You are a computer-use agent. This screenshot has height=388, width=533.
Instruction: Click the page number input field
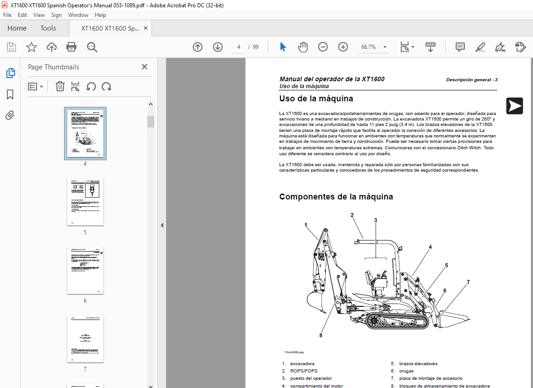[239, 47]
